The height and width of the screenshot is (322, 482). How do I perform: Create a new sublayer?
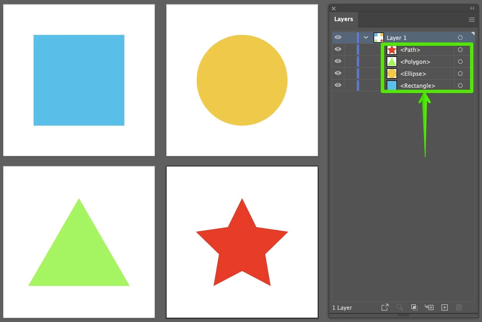(x=429, y=307)
